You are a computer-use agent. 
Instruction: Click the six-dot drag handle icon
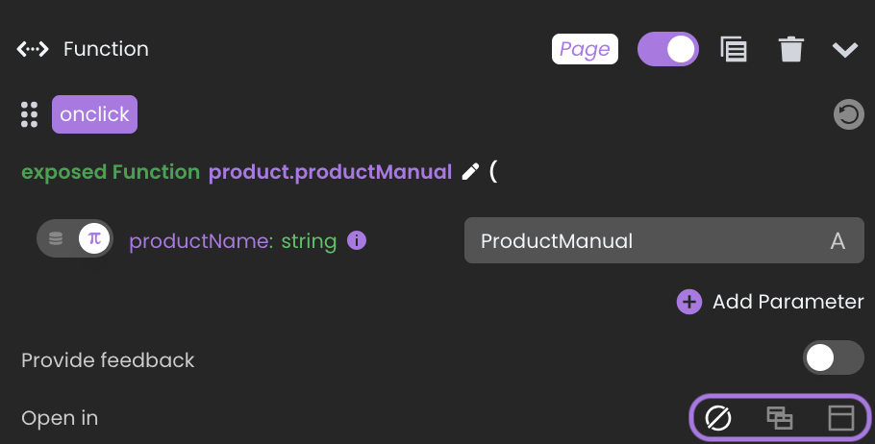click(x=29, y=114)
